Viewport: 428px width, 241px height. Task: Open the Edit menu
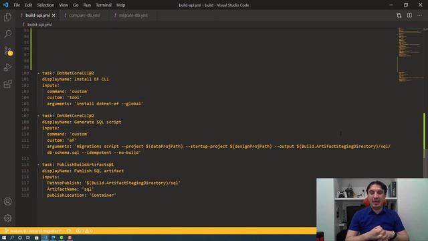(28, 5)
